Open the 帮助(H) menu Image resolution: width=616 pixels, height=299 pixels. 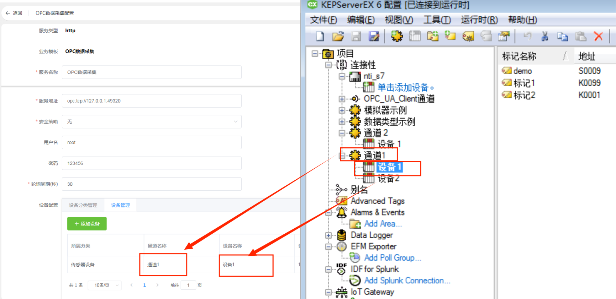pyautogui.click(x=522, y=20)
